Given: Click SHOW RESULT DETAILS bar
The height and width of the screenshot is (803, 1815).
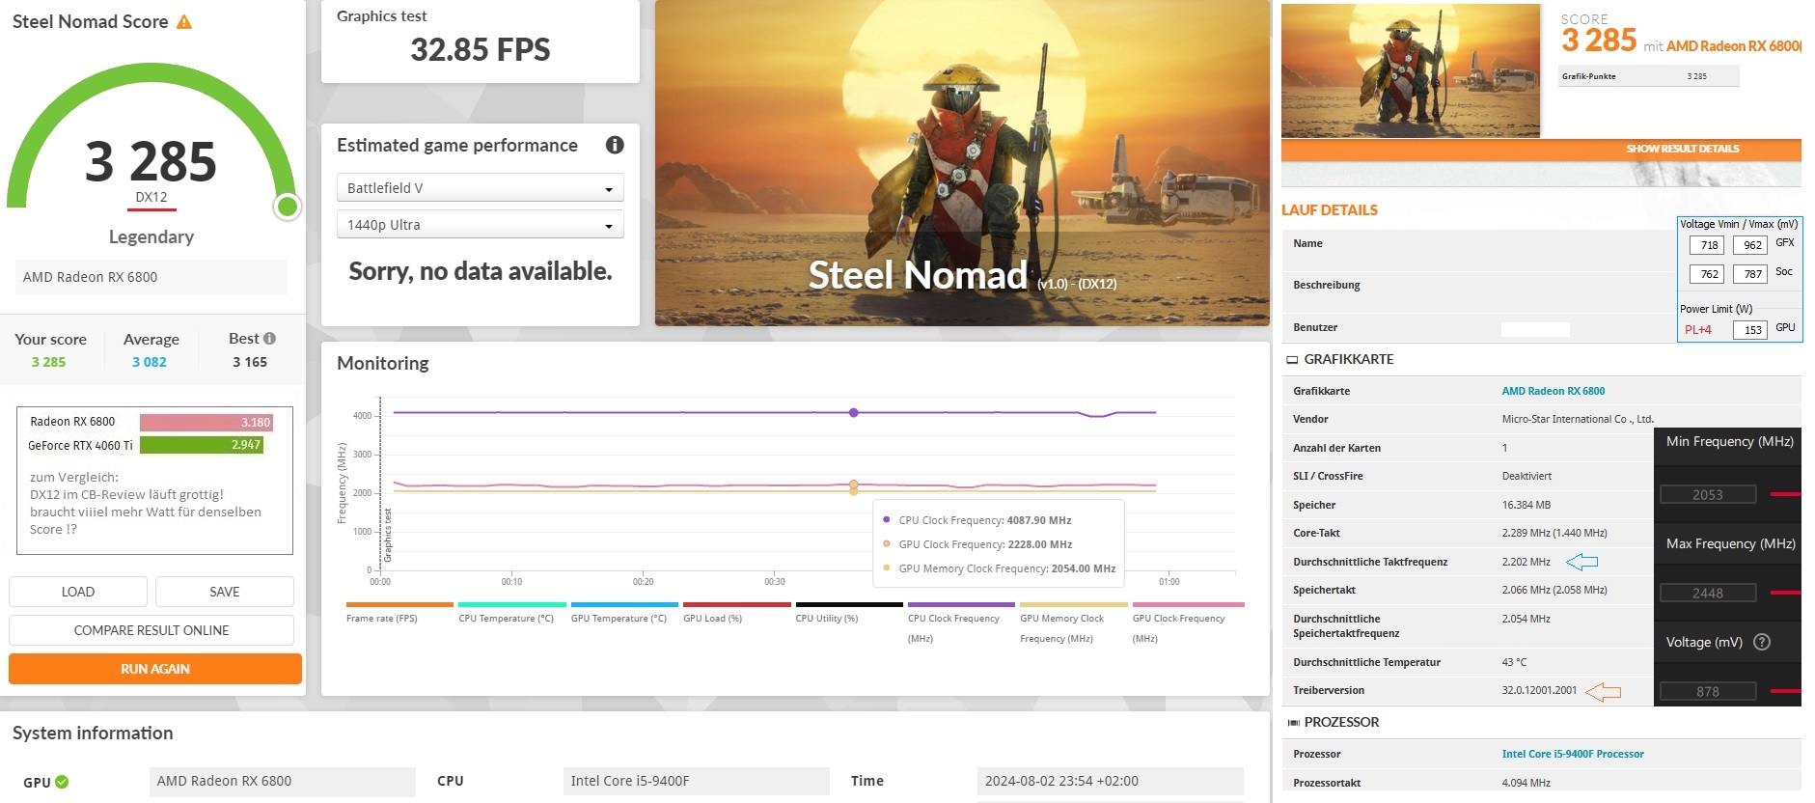Looking at the screenshot, I should click(1541, 149).
